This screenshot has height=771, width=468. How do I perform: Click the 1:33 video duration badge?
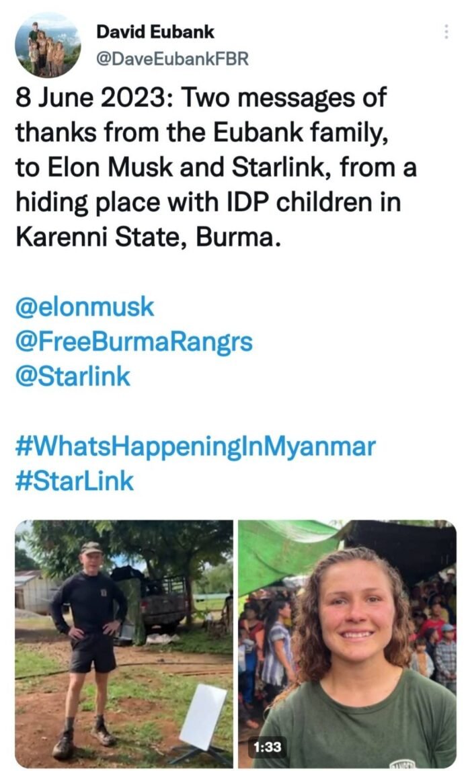pos(266,747)
